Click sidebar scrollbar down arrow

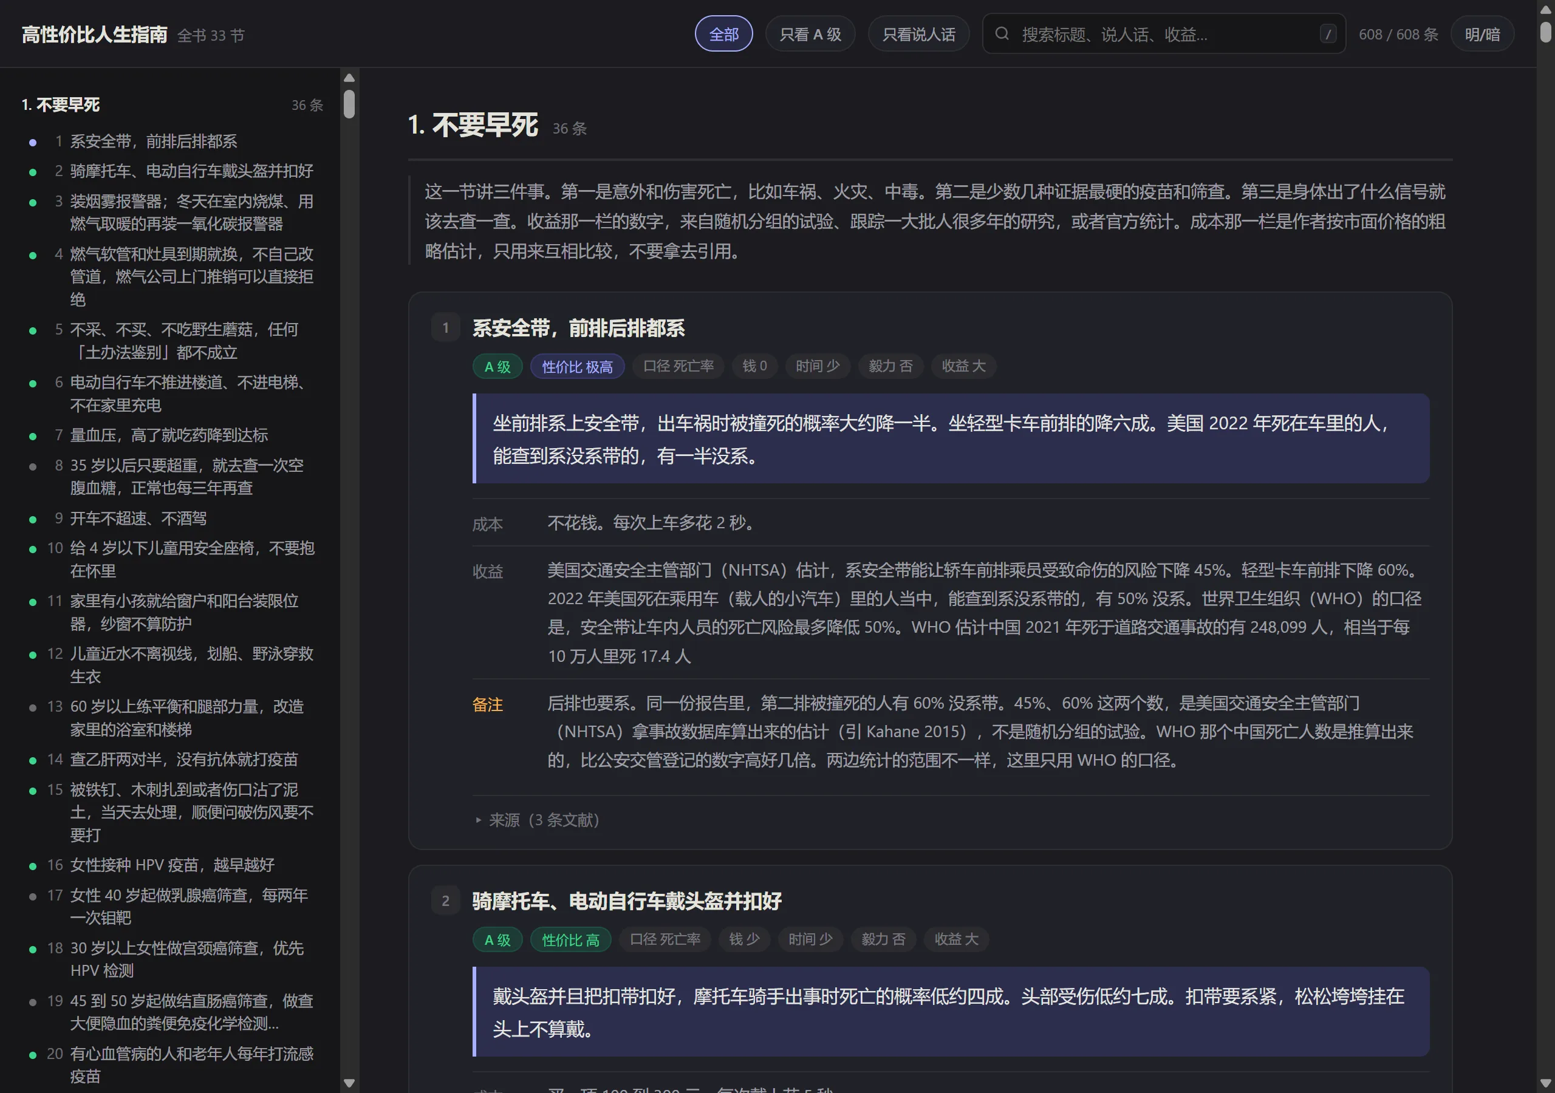coord(349,1082)
